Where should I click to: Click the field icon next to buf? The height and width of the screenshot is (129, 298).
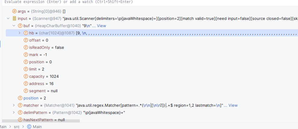click(20, 26)
